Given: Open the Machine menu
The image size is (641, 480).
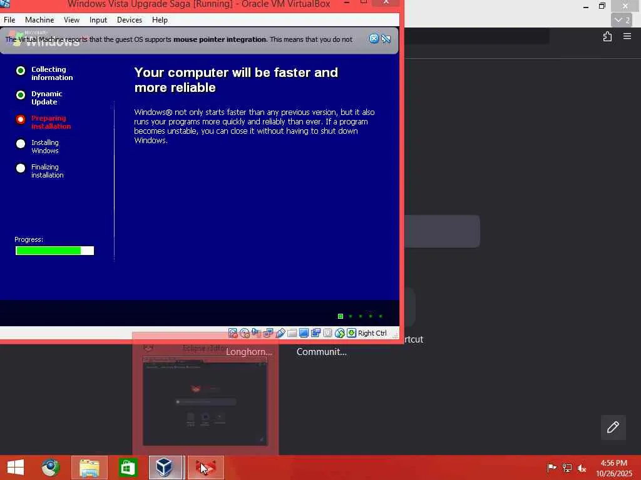Looking at the screenshot, I should point(39,20).
